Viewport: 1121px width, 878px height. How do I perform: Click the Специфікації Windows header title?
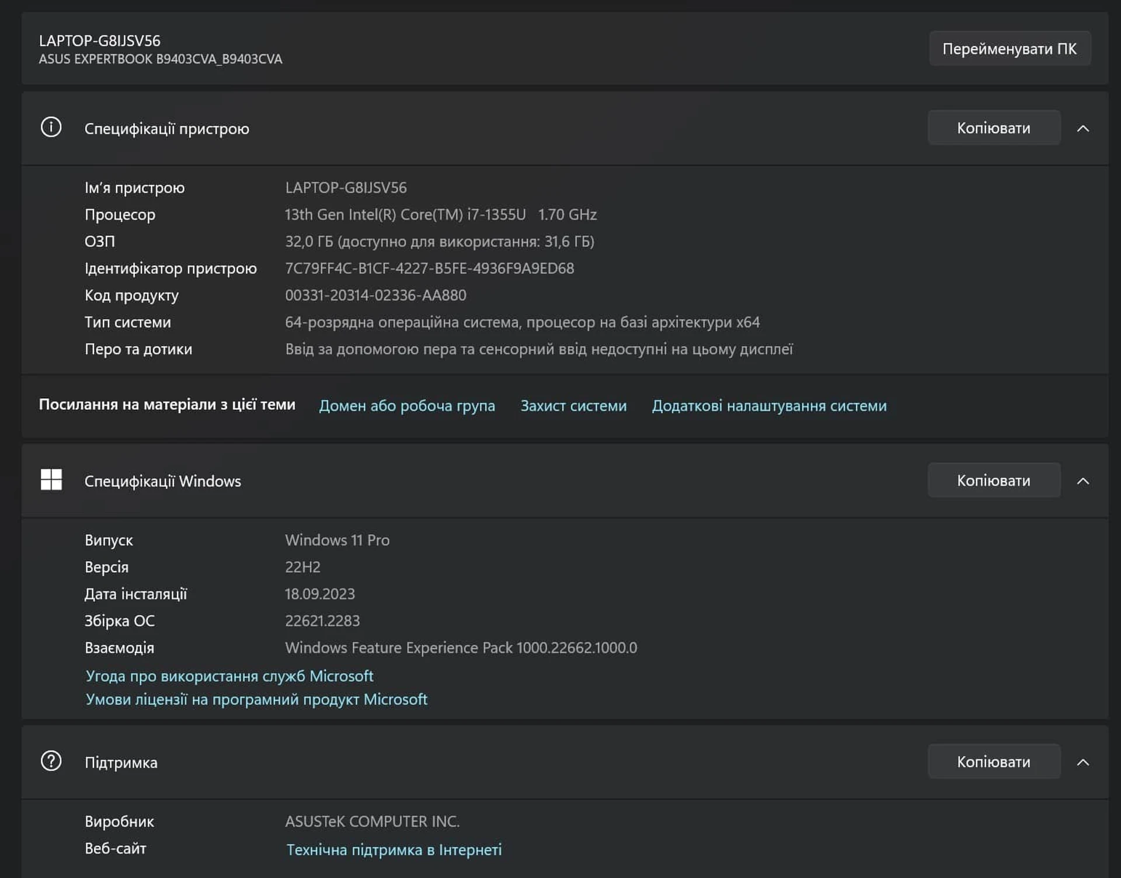163,481
